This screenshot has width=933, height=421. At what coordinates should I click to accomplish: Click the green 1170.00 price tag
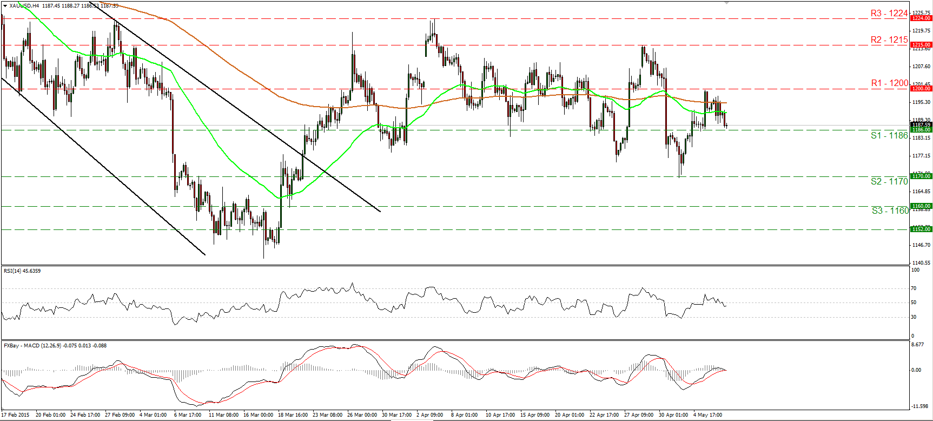pyautogui.click(x=922, y=176)
